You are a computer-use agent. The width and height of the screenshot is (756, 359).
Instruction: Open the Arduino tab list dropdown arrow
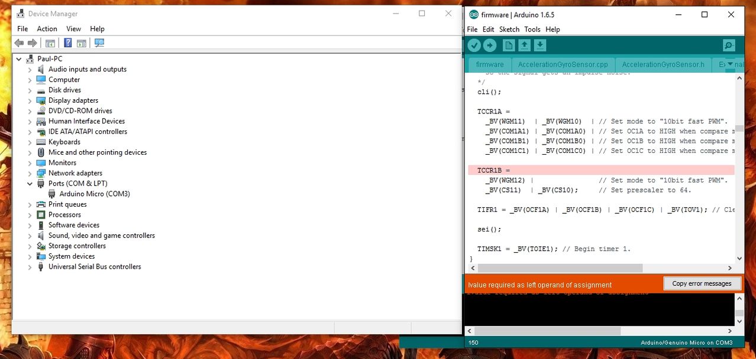(730, 64)
